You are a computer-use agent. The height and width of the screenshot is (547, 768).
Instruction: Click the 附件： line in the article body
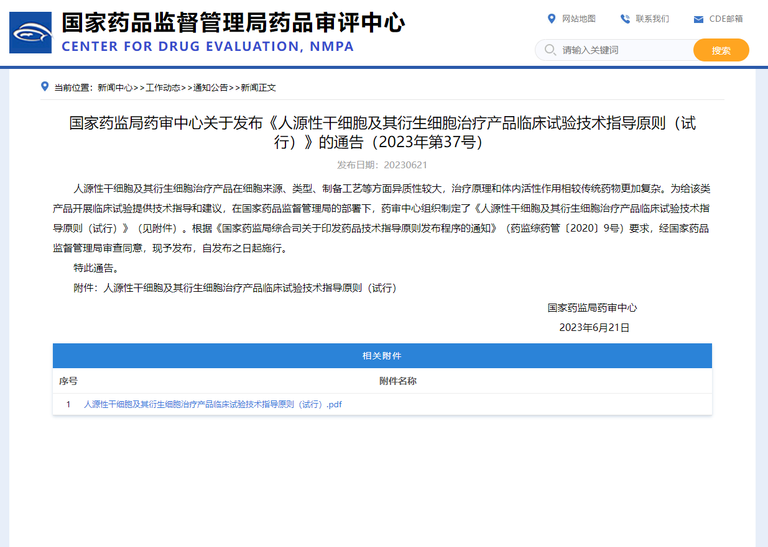(235, 288)
